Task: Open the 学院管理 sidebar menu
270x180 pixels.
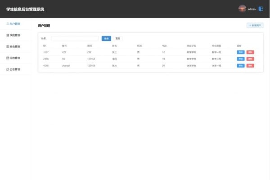Action: (16, 35)
